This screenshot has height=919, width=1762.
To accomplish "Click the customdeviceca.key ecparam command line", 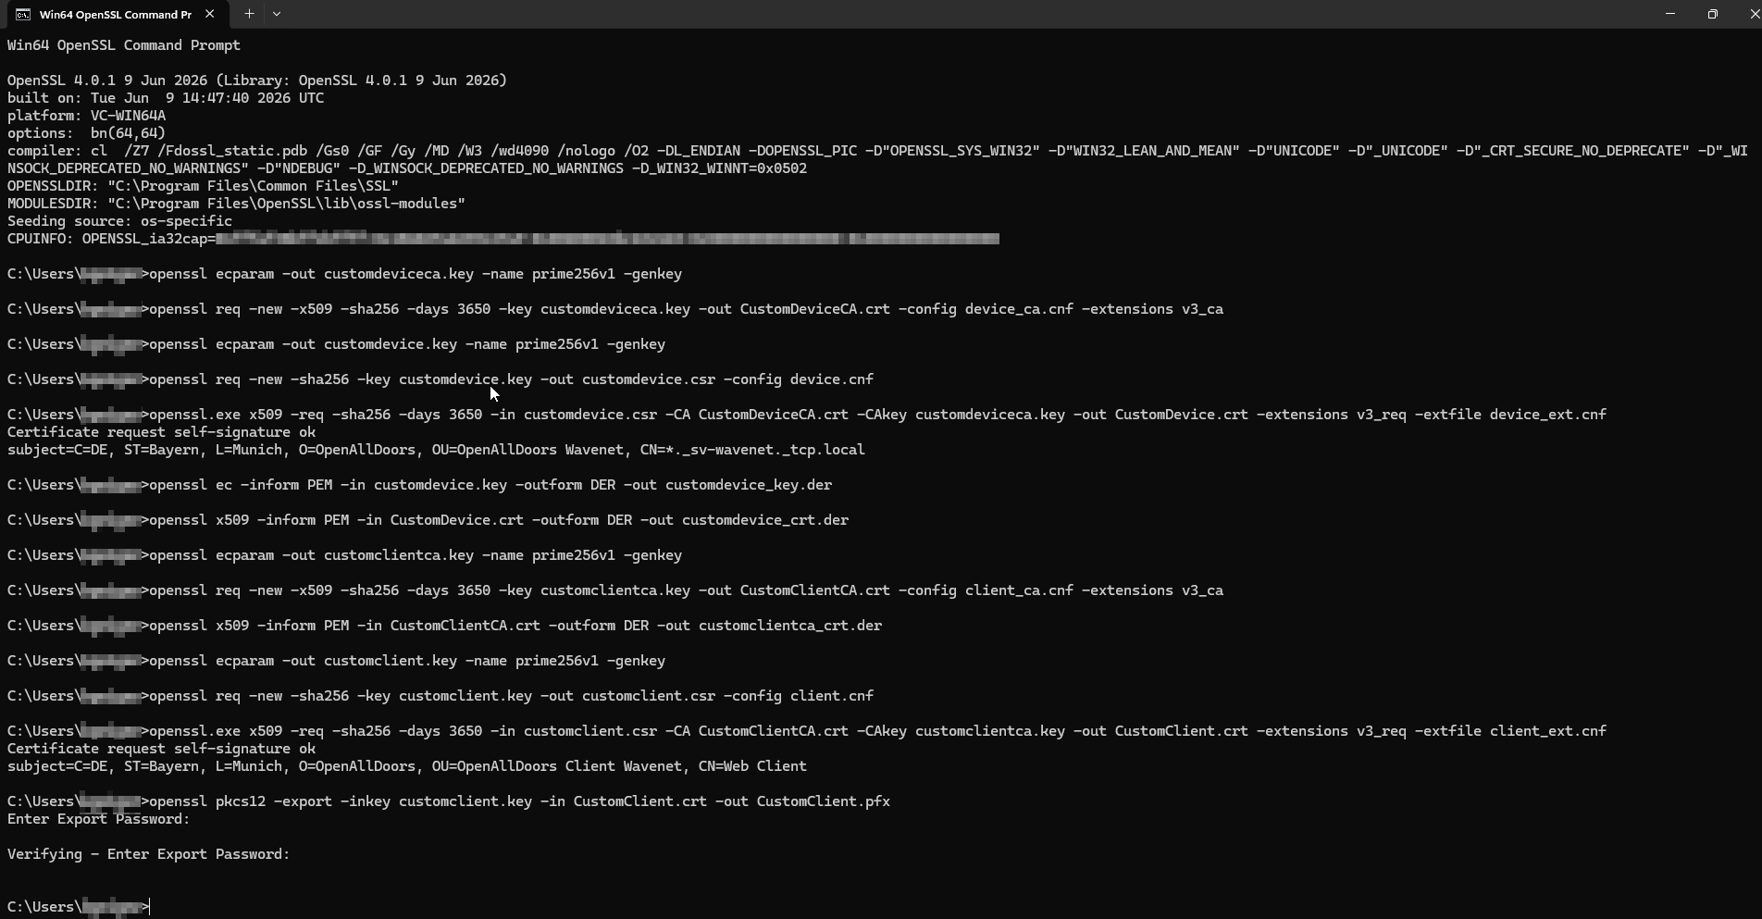I will click(344, 274).
